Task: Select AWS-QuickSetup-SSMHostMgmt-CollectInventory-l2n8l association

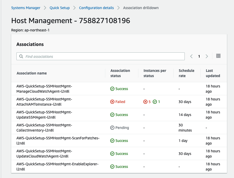Action: tap(44, 128)
